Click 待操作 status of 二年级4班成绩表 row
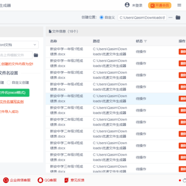This screenshot has height=186, width=186. (x=141, y=146)
